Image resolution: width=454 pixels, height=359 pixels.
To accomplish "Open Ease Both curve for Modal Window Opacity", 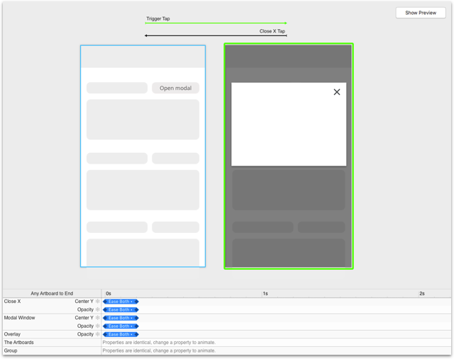I will point(121,326).
